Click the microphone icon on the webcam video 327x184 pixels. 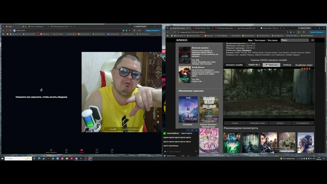pos(158,122)
